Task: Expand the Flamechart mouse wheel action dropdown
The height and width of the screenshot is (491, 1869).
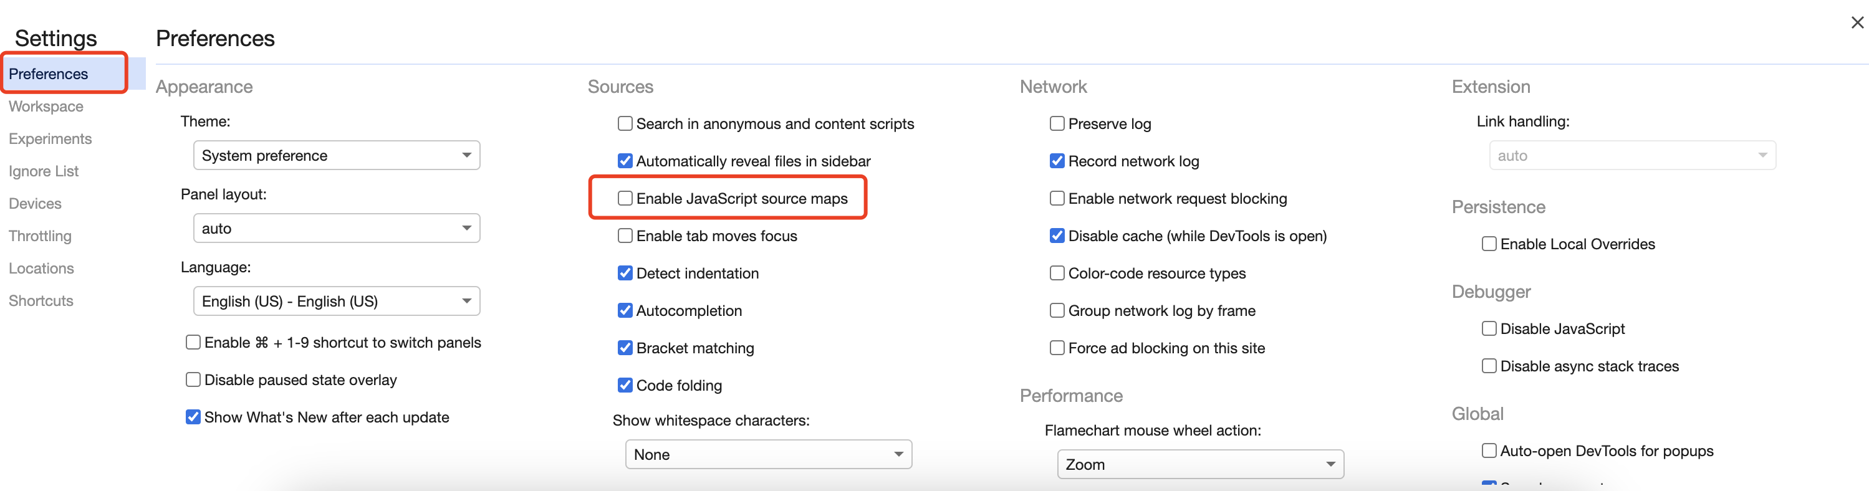Action: point(1199,465)
